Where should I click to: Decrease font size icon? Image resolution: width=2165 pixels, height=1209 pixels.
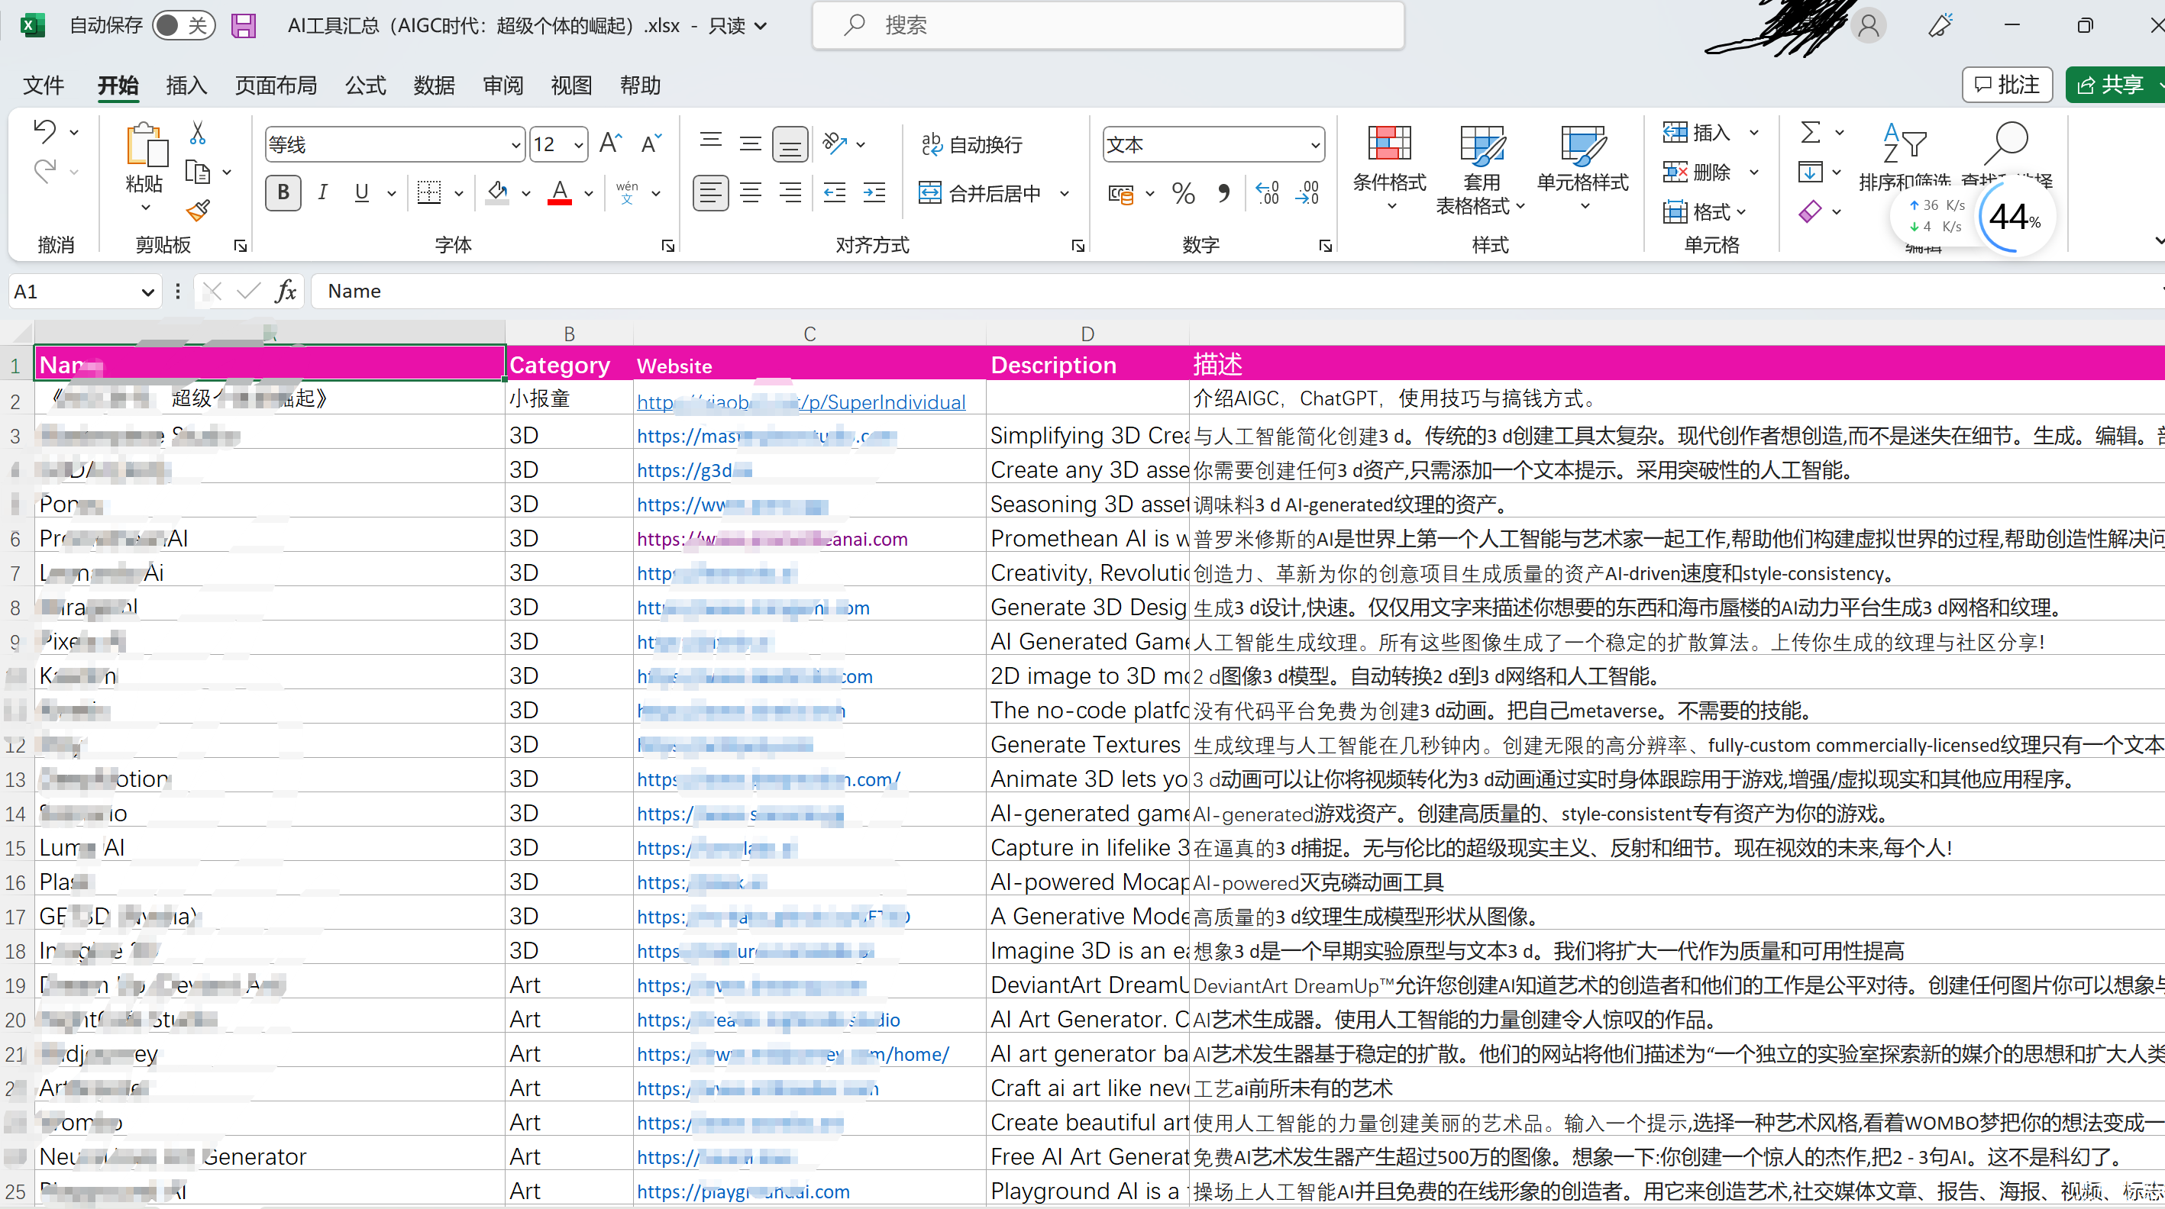click(651, 143)
